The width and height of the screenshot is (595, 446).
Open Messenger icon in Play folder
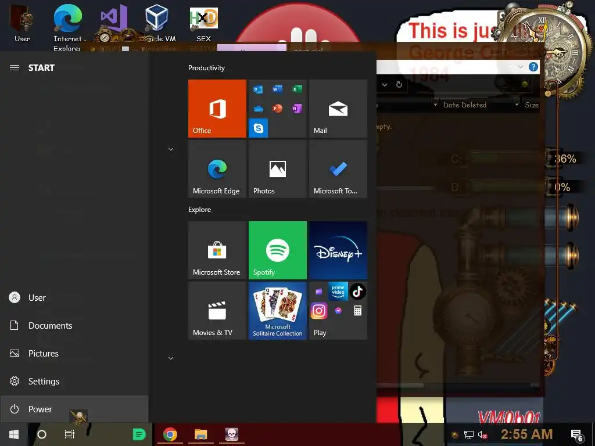point(338,311)
